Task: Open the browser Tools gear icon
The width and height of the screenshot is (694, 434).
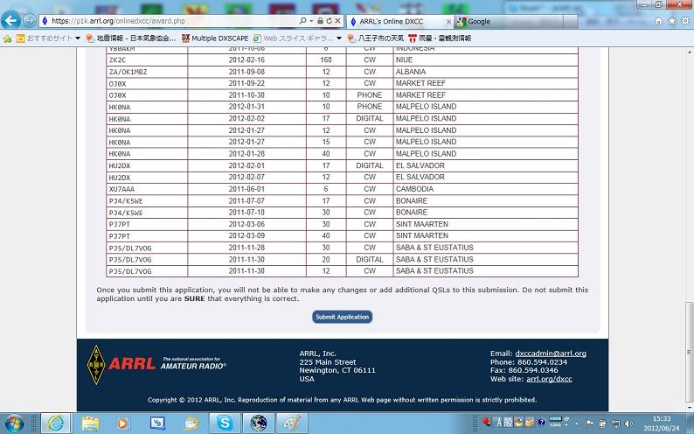Action: tap(685, 21)
